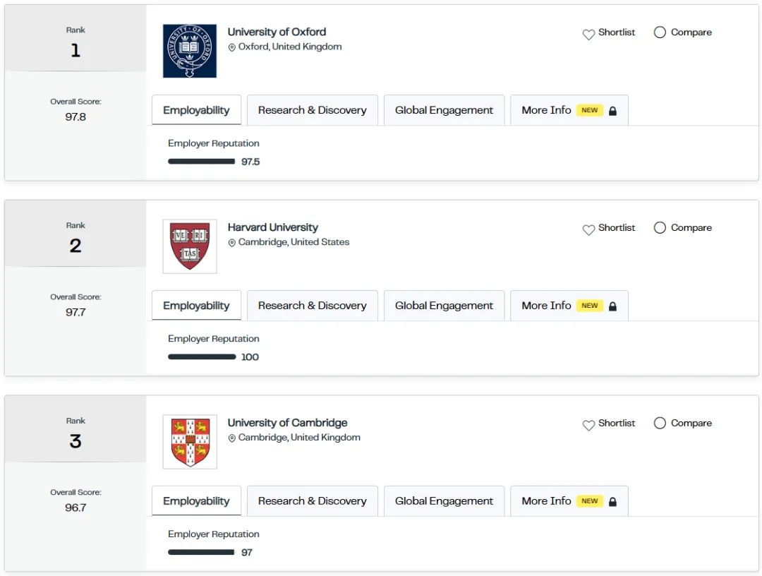Click the lock icon on Cambridge's More Info

coord(612,502)
